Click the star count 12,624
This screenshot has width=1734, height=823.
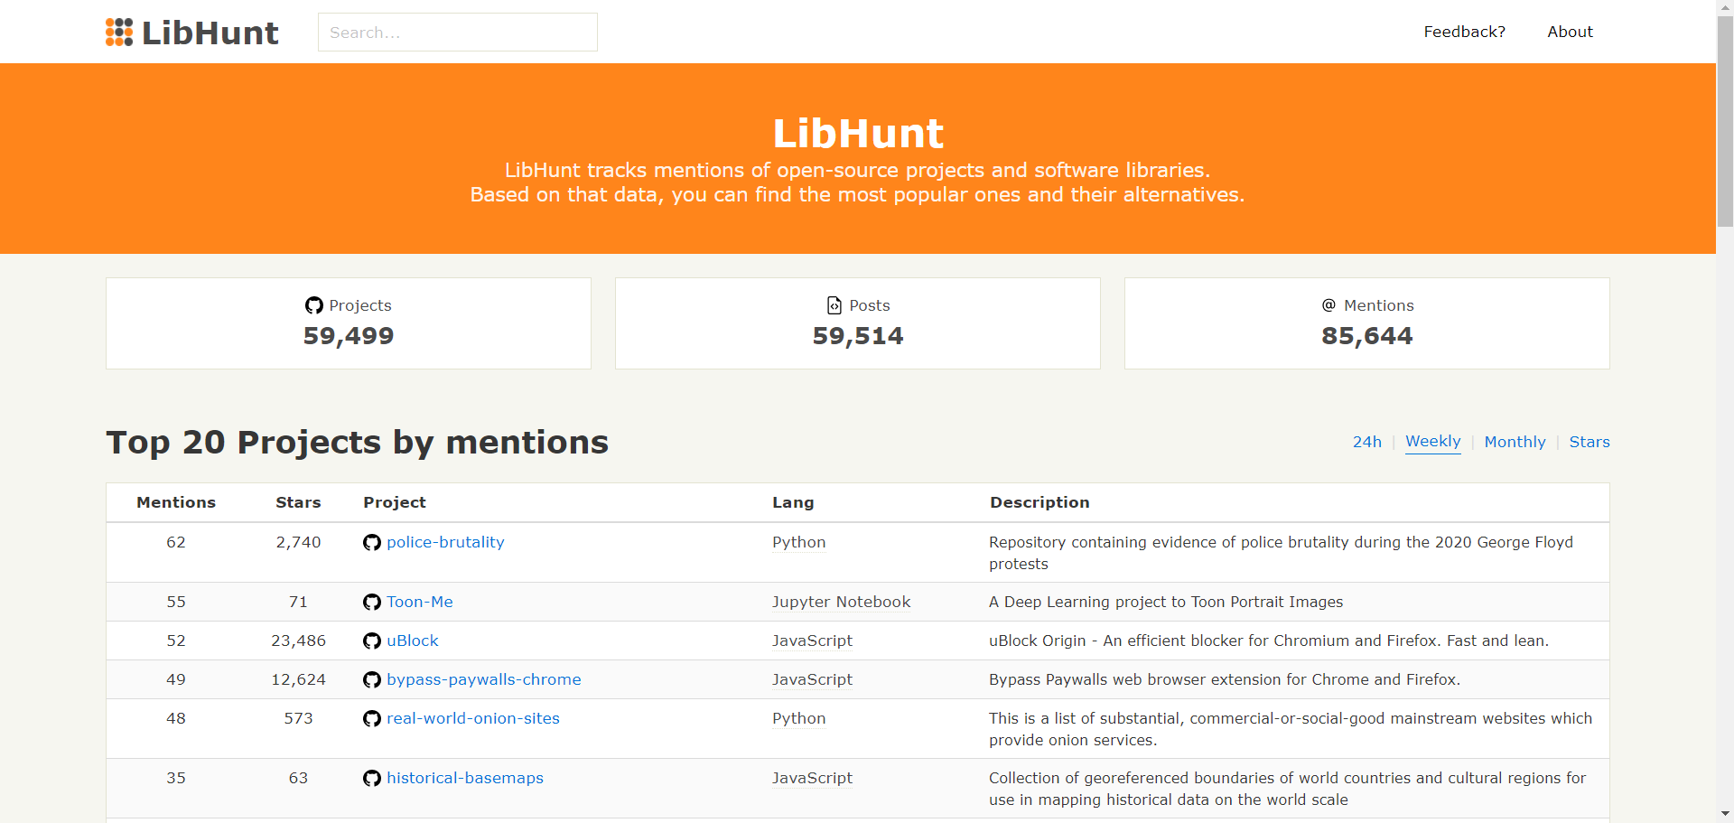298,679
